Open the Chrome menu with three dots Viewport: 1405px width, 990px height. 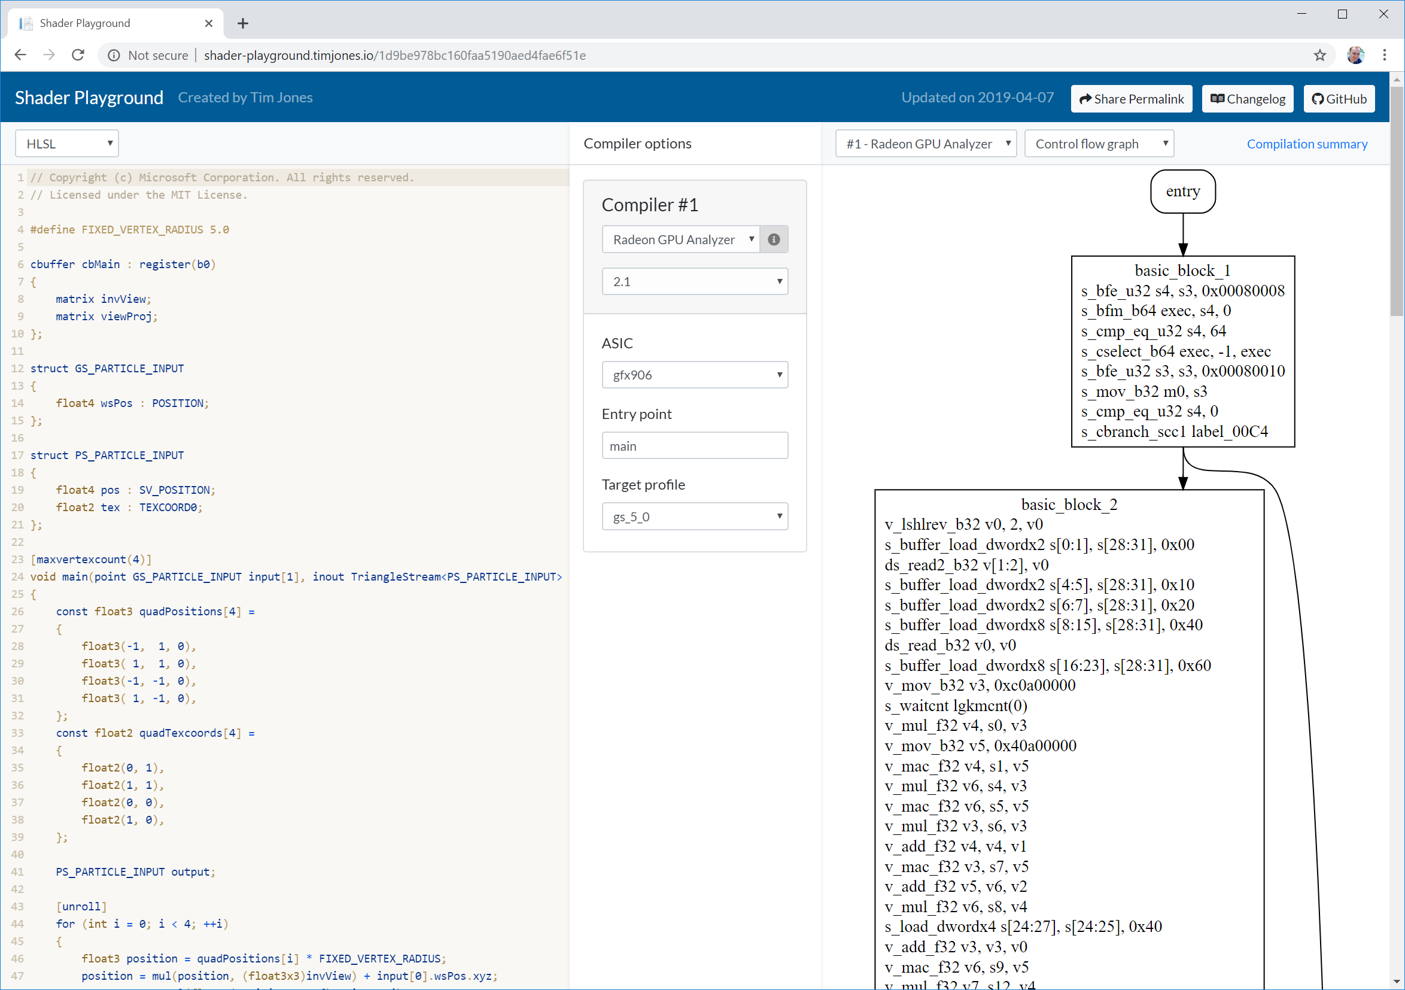[x=1385, y=54]
